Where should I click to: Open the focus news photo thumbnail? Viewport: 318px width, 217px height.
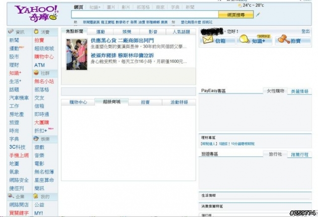77,54
